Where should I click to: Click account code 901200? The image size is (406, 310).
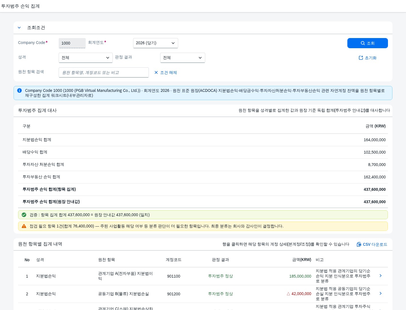pos(174,294)
